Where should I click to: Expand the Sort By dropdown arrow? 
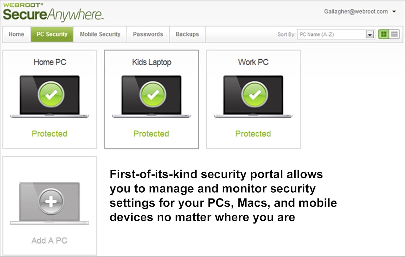coord(370,35)
